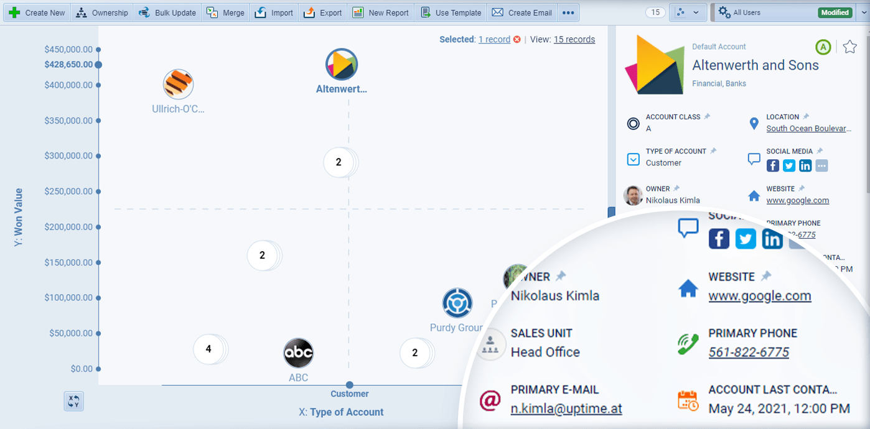Expand the chart type dropdown
This screenshot has width=870, height=429.
[x=697, y=12]
